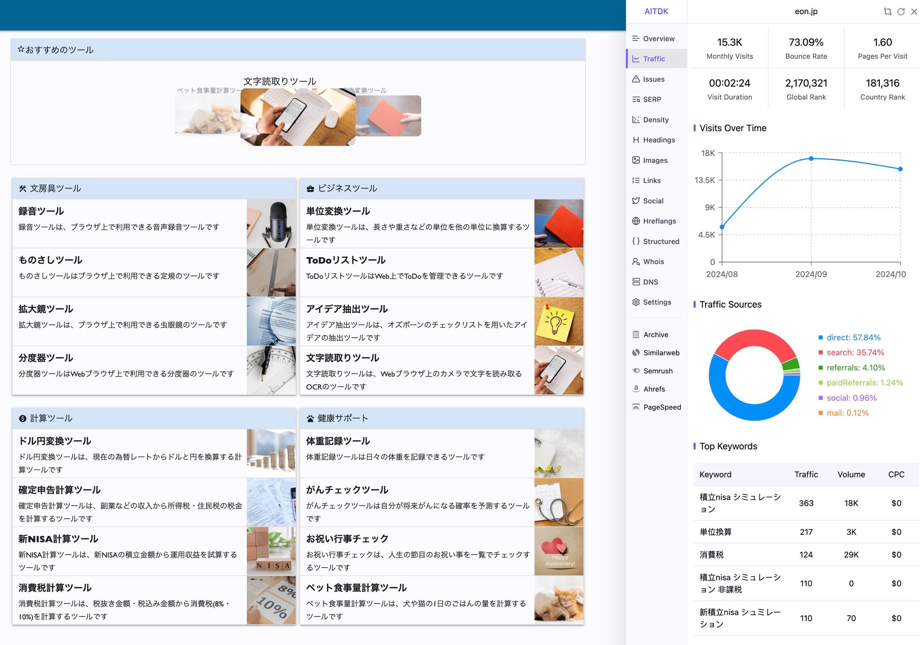Click the 文字読取りツール carousel image
920x645 pixels.
298,117
